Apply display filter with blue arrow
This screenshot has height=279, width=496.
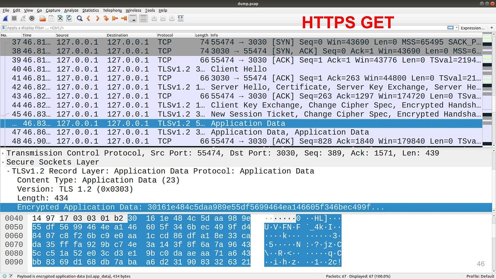coord(451,28)
